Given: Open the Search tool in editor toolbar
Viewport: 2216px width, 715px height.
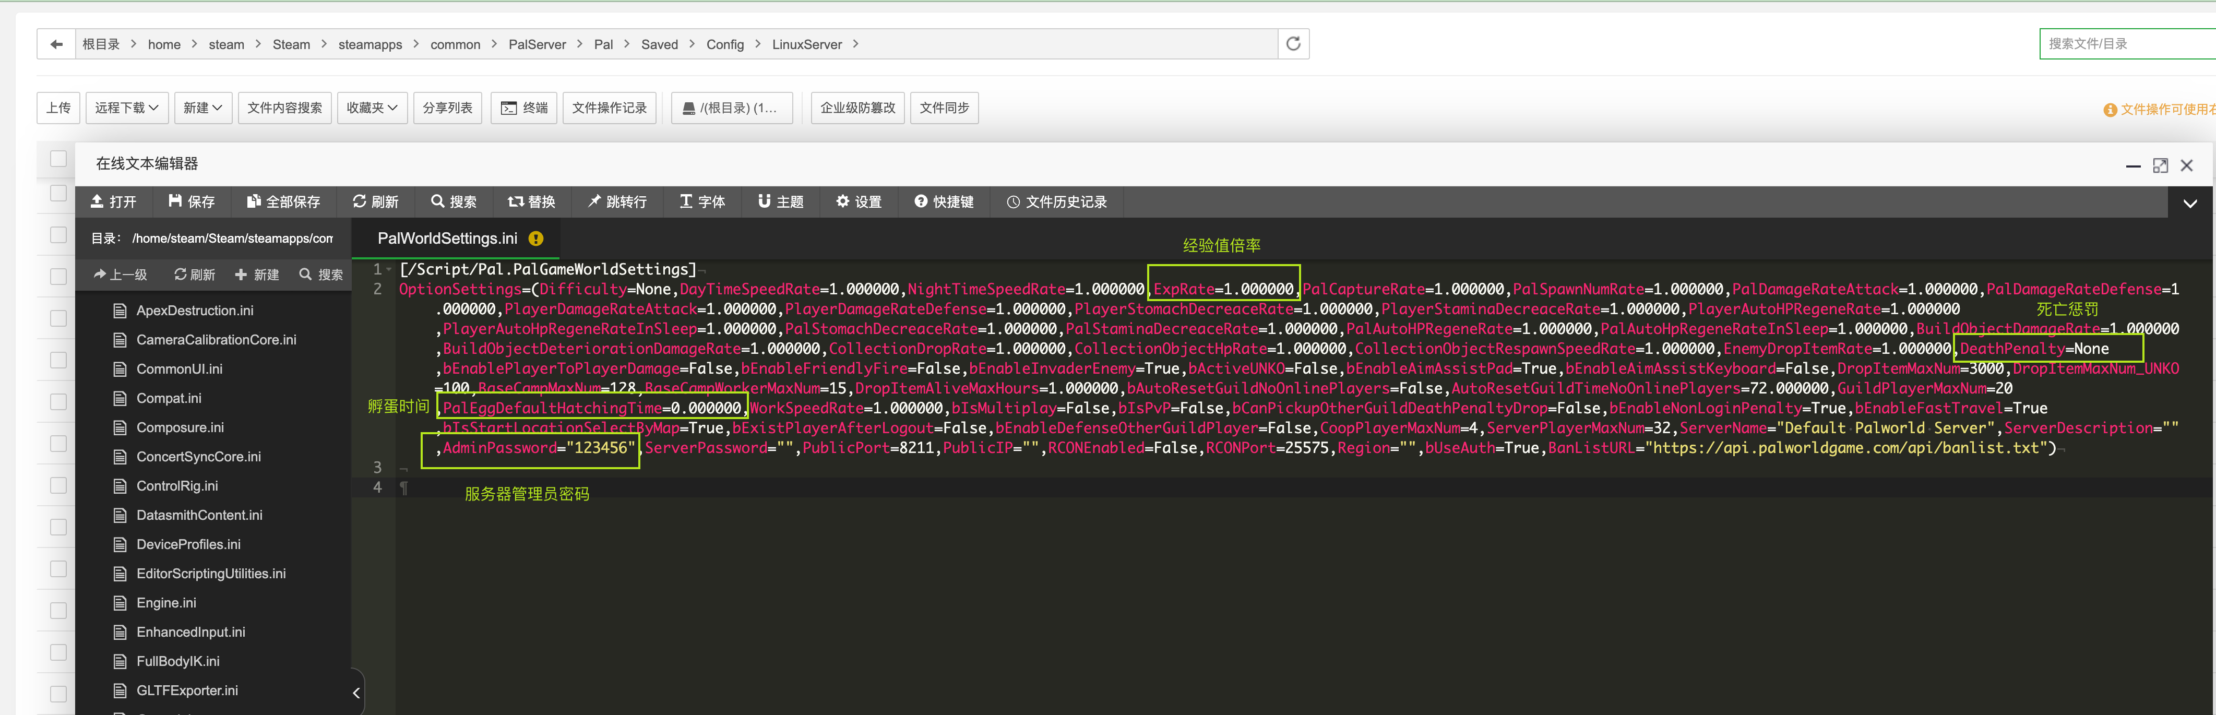Looking at the screenshot, I should [454, 201].
